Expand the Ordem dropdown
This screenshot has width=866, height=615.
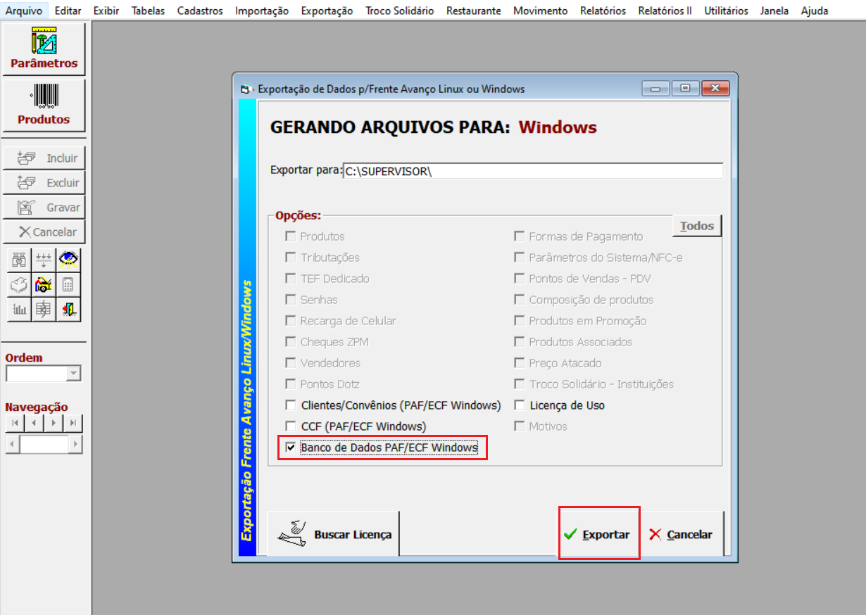click(74, 374)
